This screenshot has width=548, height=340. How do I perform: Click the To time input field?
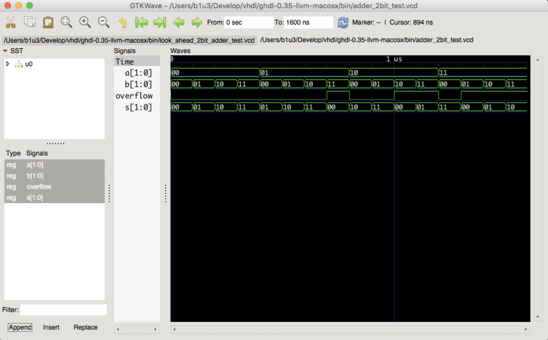click(308, 22)
